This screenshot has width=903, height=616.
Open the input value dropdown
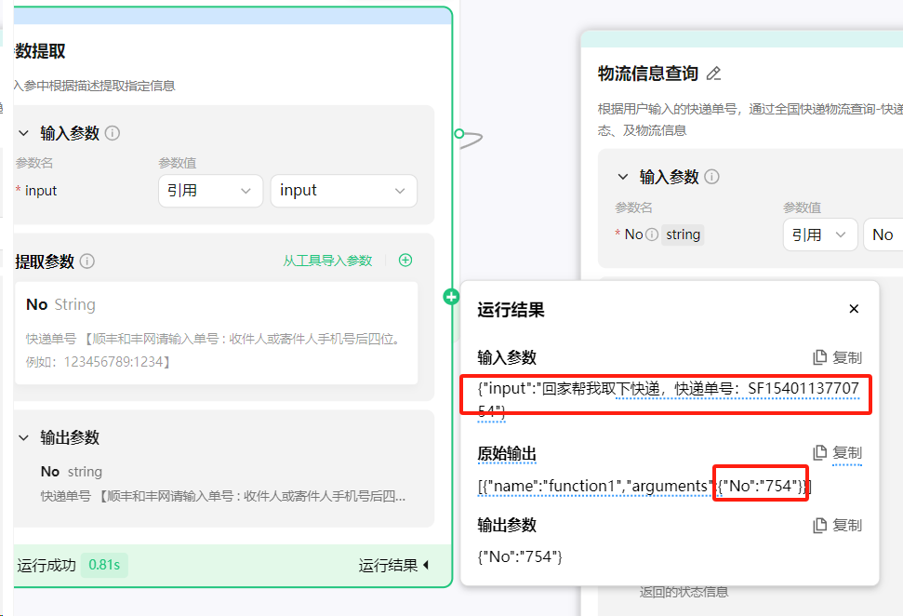[x=344, y=191]
